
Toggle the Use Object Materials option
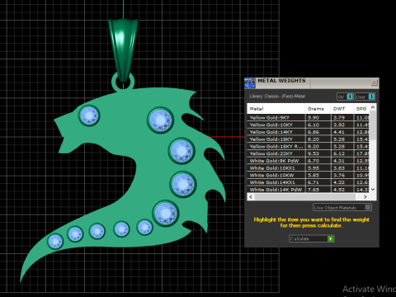click(x=342, y=207)
